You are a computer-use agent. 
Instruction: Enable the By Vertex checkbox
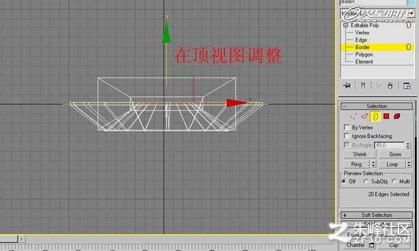pyautogui.click(x=347, y=127)
